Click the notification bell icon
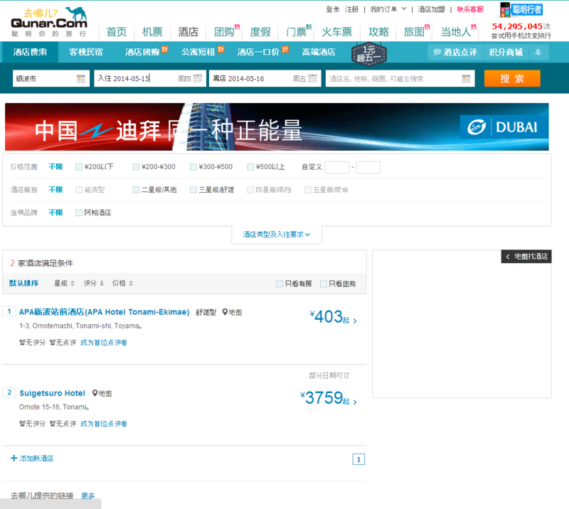The width and height of the screenshot is (569, 509). (538, 52)
